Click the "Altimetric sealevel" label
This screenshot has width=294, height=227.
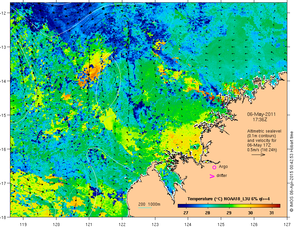(264, 131)
